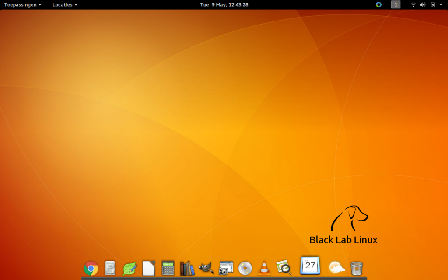The height and width of the screenshot is (280, 448).
Task: Click the date and time clock
Action: pos(224,4)
